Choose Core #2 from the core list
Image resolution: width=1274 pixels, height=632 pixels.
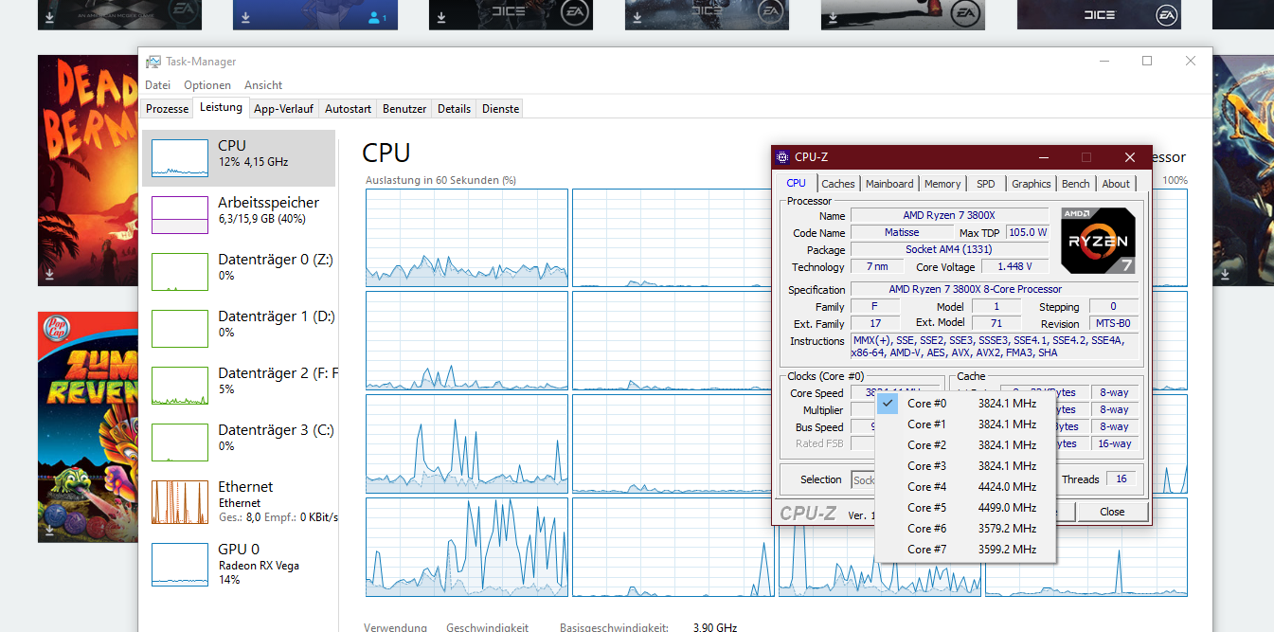[964, 445]
